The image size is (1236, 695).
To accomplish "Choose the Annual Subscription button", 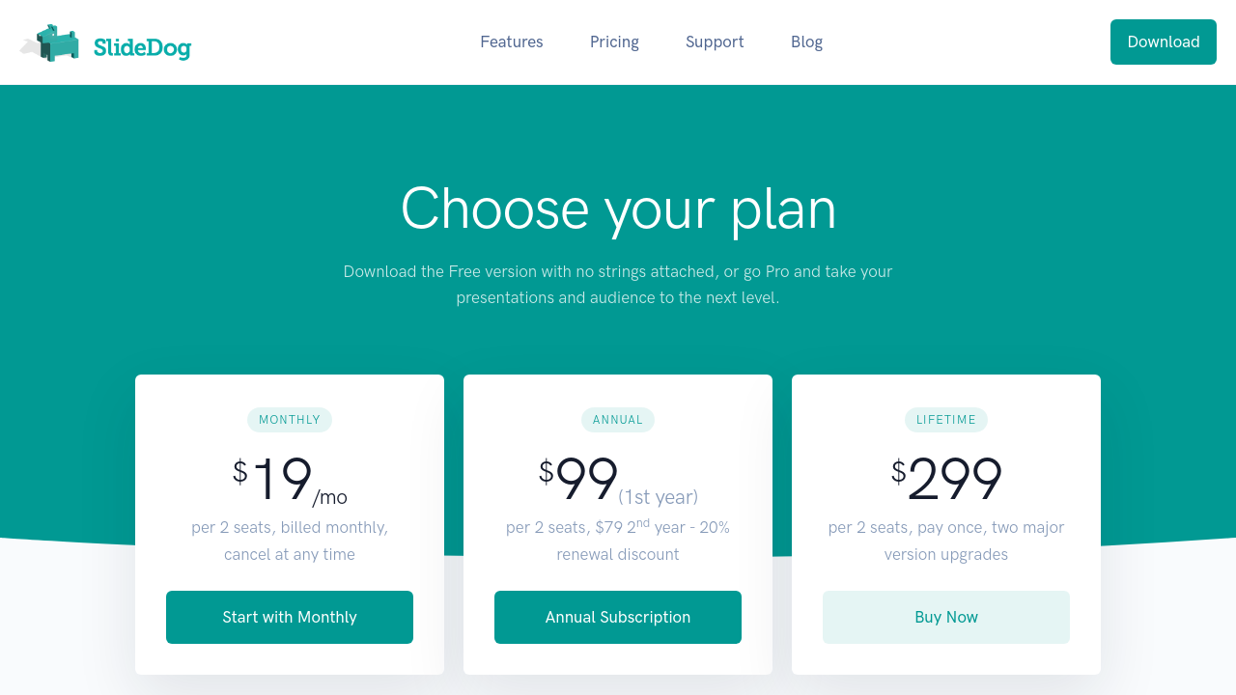I will [x=618, y=617].
